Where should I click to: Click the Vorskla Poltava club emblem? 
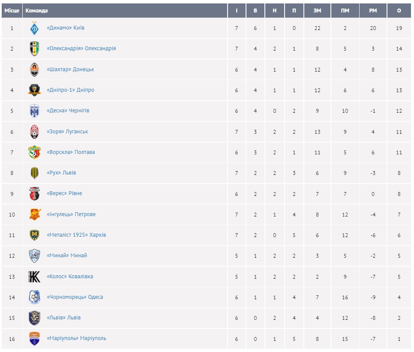click(34, 152)
